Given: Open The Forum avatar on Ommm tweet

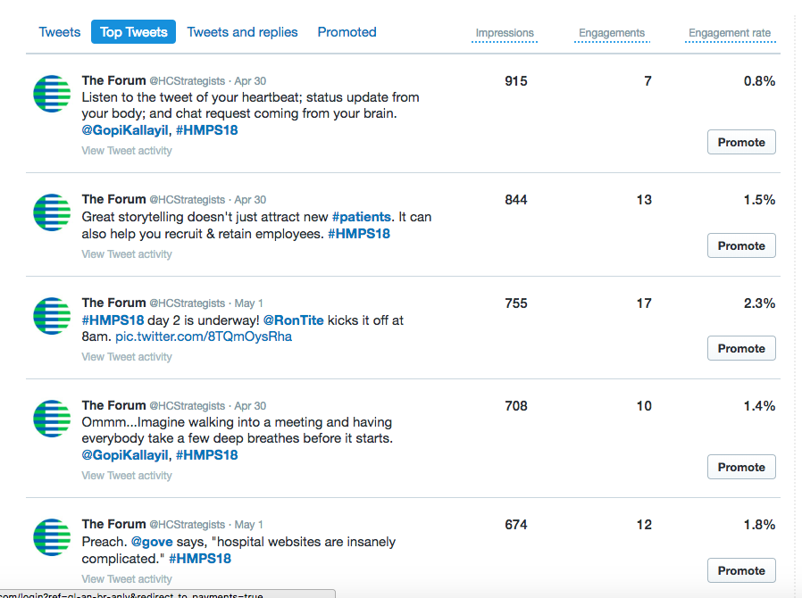Looking at the screenshot, I should [52, 418].
